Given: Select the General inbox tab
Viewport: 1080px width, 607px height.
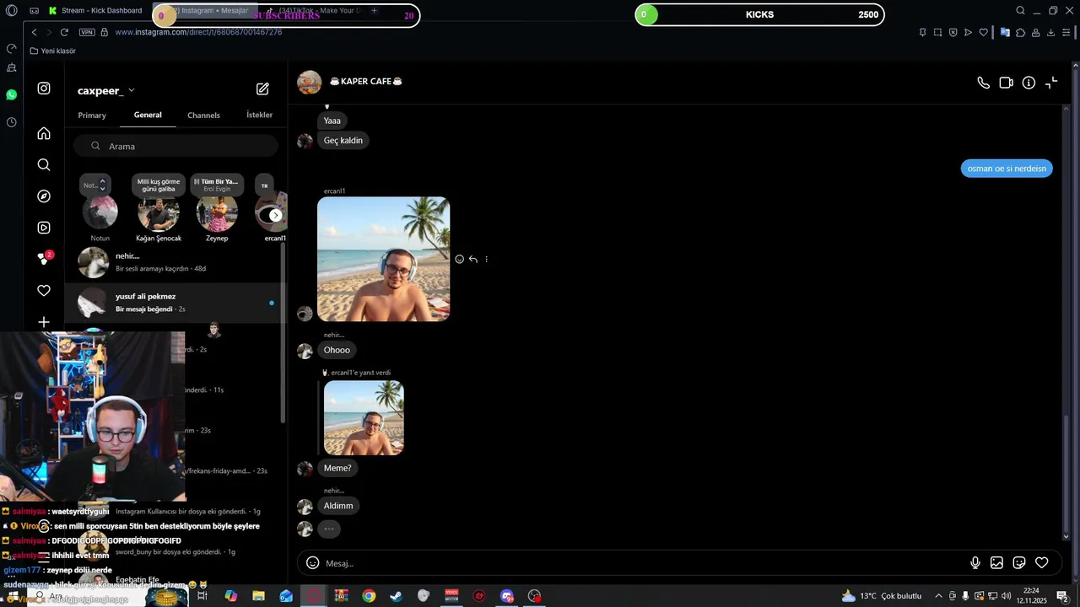Looking at the screenshot, I should click(x=148, y=115).
